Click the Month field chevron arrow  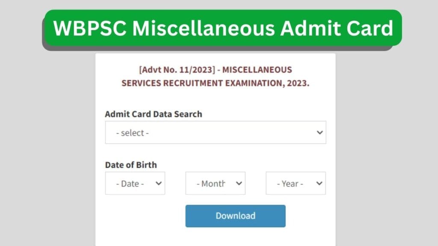(x=239, y=183)
